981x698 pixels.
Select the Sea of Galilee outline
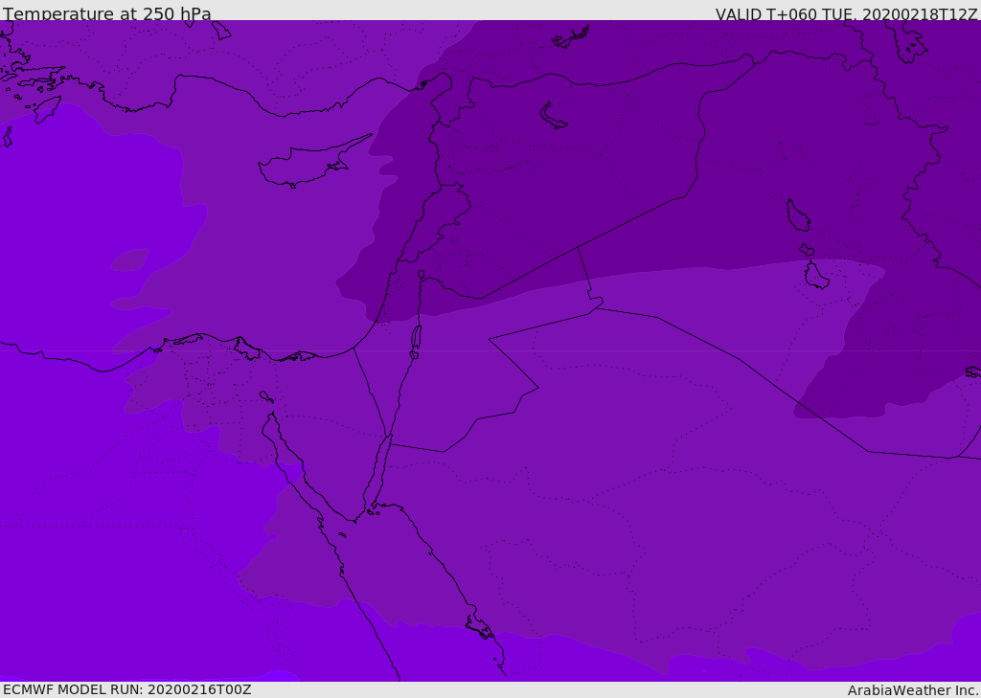421,275
